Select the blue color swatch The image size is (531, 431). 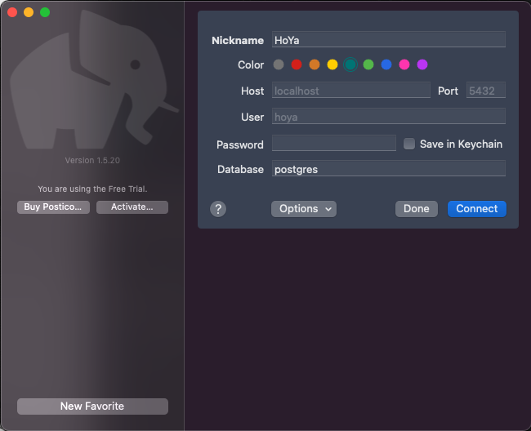coord(386,64)
